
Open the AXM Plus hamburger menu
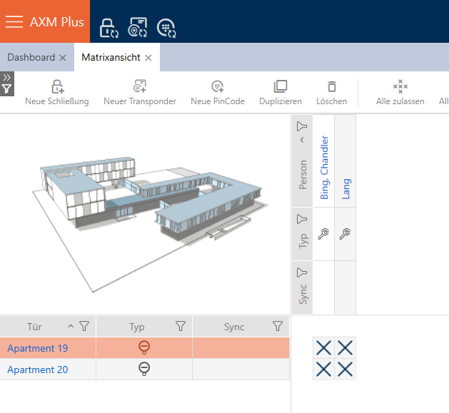click(14, 21)
